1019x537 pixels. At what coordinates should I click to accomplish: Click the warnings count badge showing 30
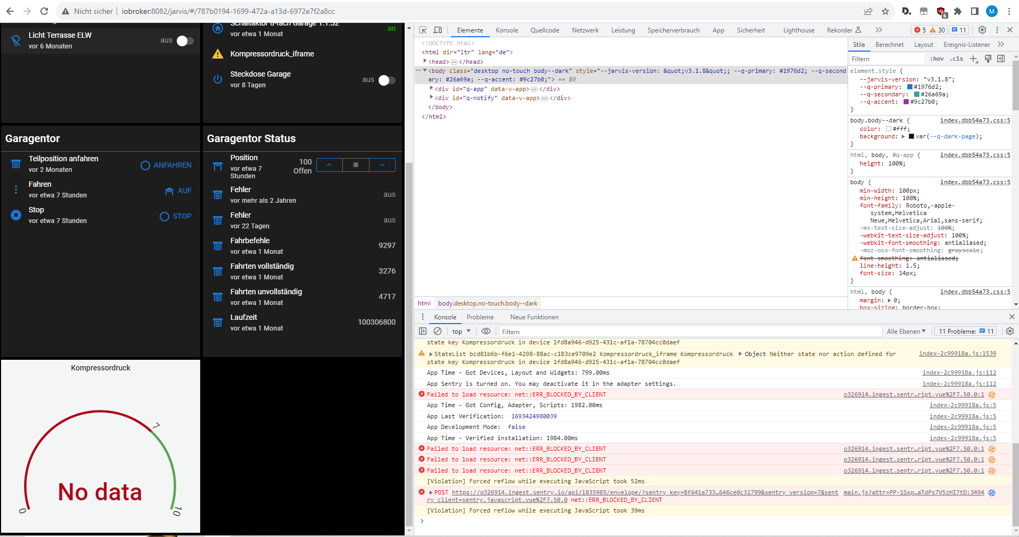tap(938, 30)
